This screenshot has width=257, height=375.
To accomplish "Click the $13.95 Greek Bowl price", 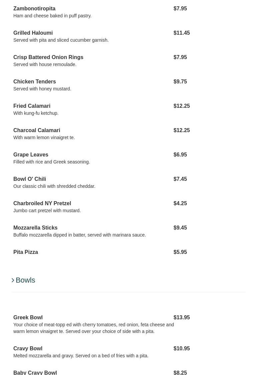I will 182,318.
